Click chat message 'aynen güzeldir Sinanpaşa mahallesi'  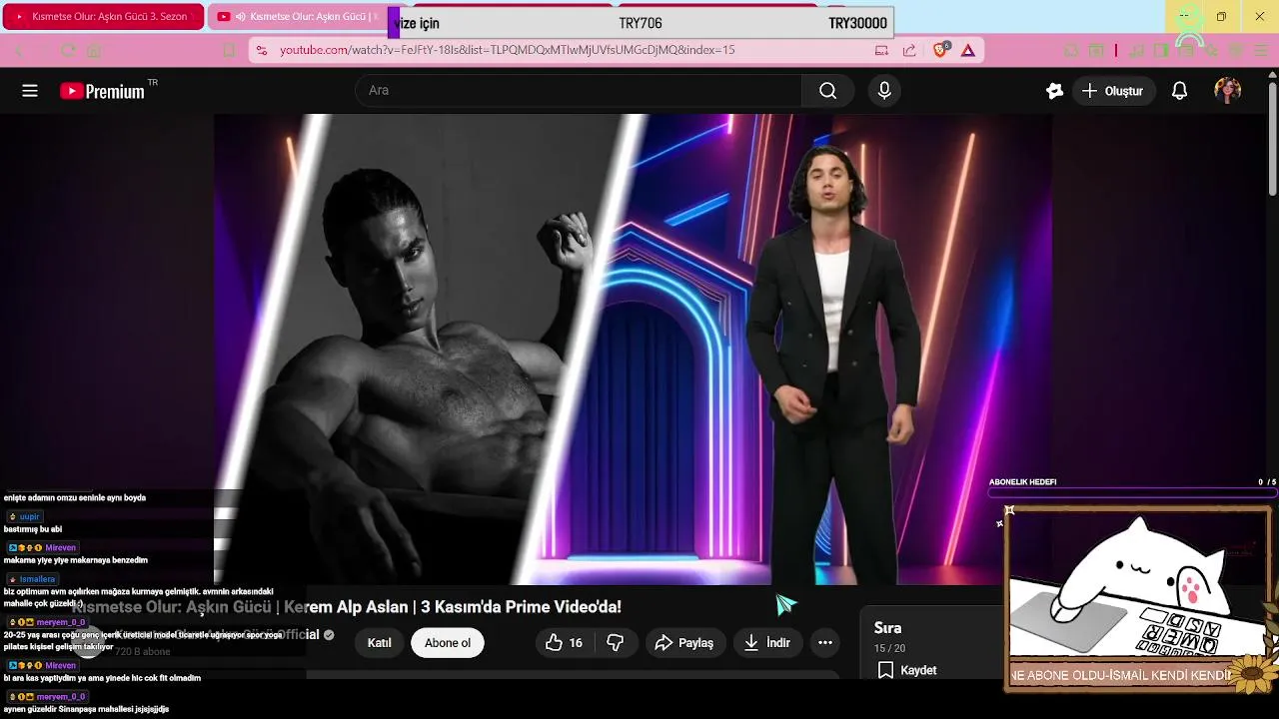click(x=86, y=709)
